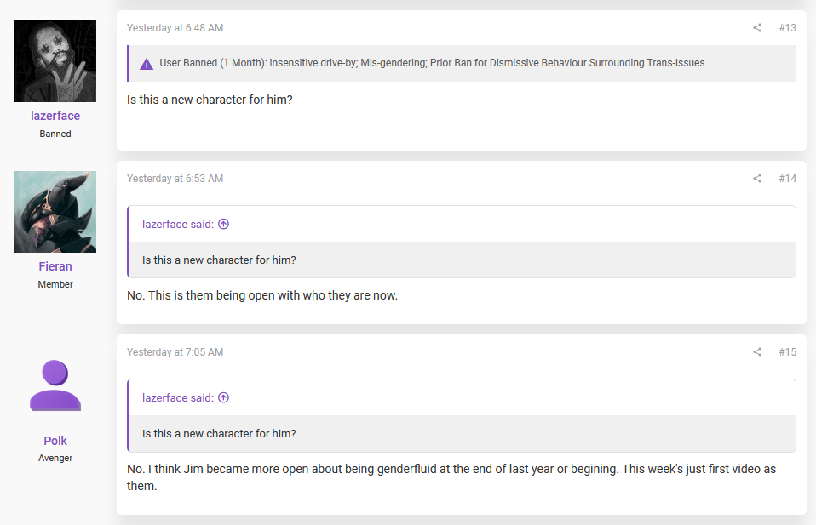Open post permalink #14
The width and height of the screenshot is (816, 525).
click(x=787, y=179)
